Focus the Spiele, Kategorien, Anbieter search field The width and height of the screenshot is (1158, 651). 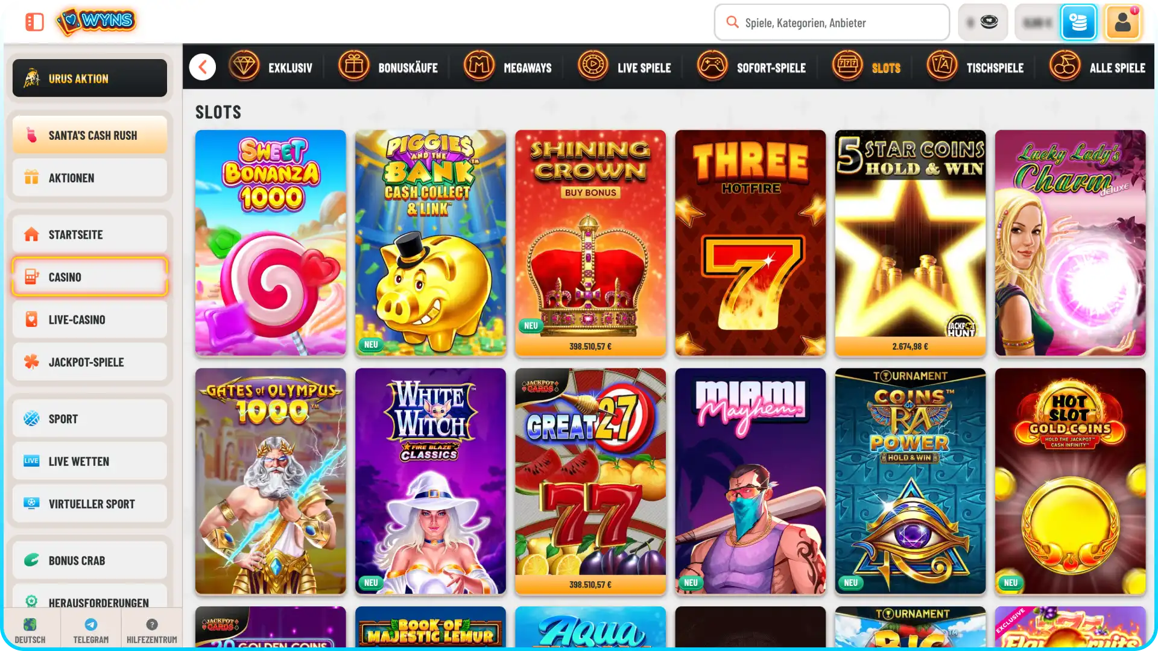(x=832, y=22)
